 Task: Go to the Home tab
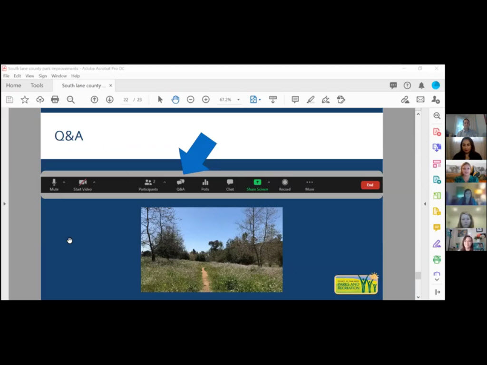[13, 86]
